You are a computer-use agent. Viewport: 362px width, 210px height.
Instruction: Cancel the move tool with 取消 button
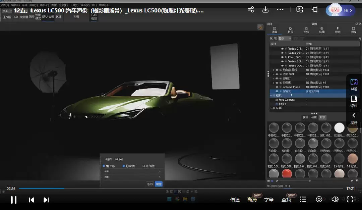(150, 184)
